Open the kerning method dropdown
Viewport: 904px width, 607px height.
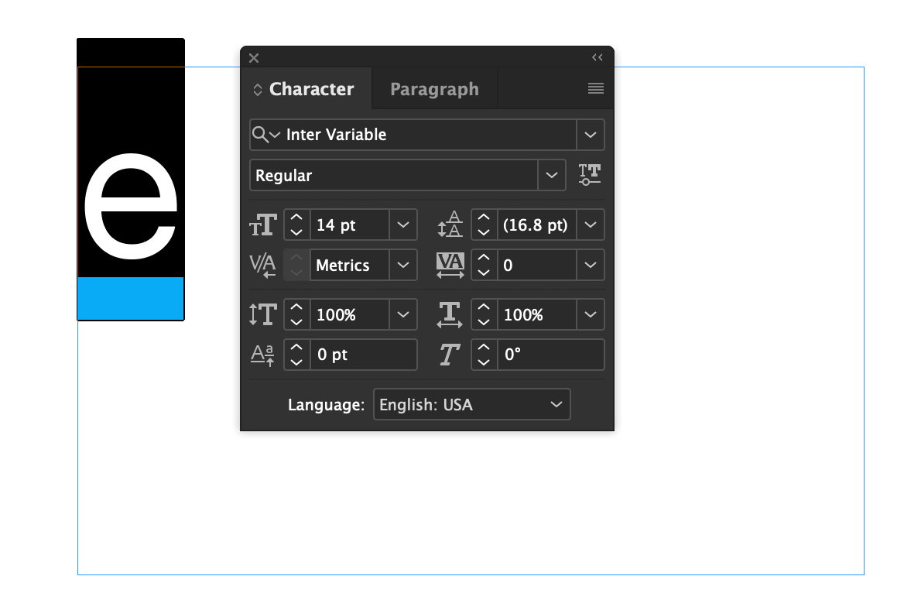pyautogui.click(x=403, y=265)
